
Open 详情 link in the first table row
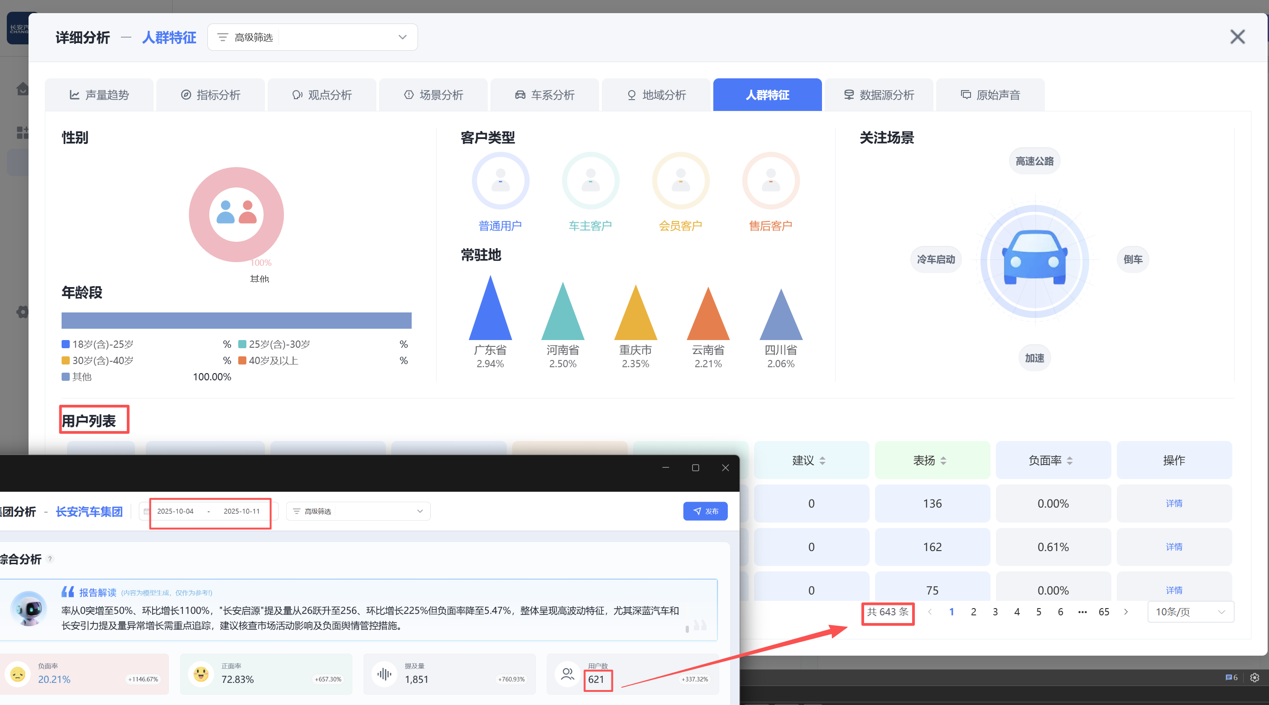(1173, 504)
